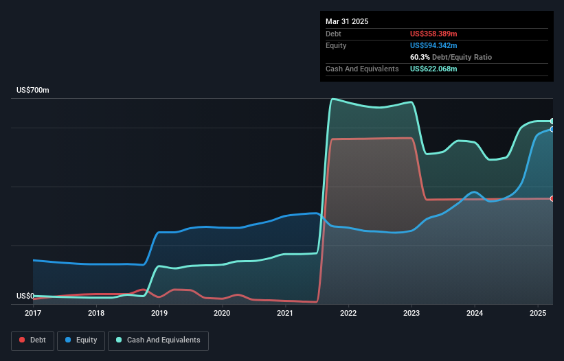This screenshot has width=564, height=361.
Task: Click the blue Equity legend dot
Action: pyautogui.click(x=68, y=340)
